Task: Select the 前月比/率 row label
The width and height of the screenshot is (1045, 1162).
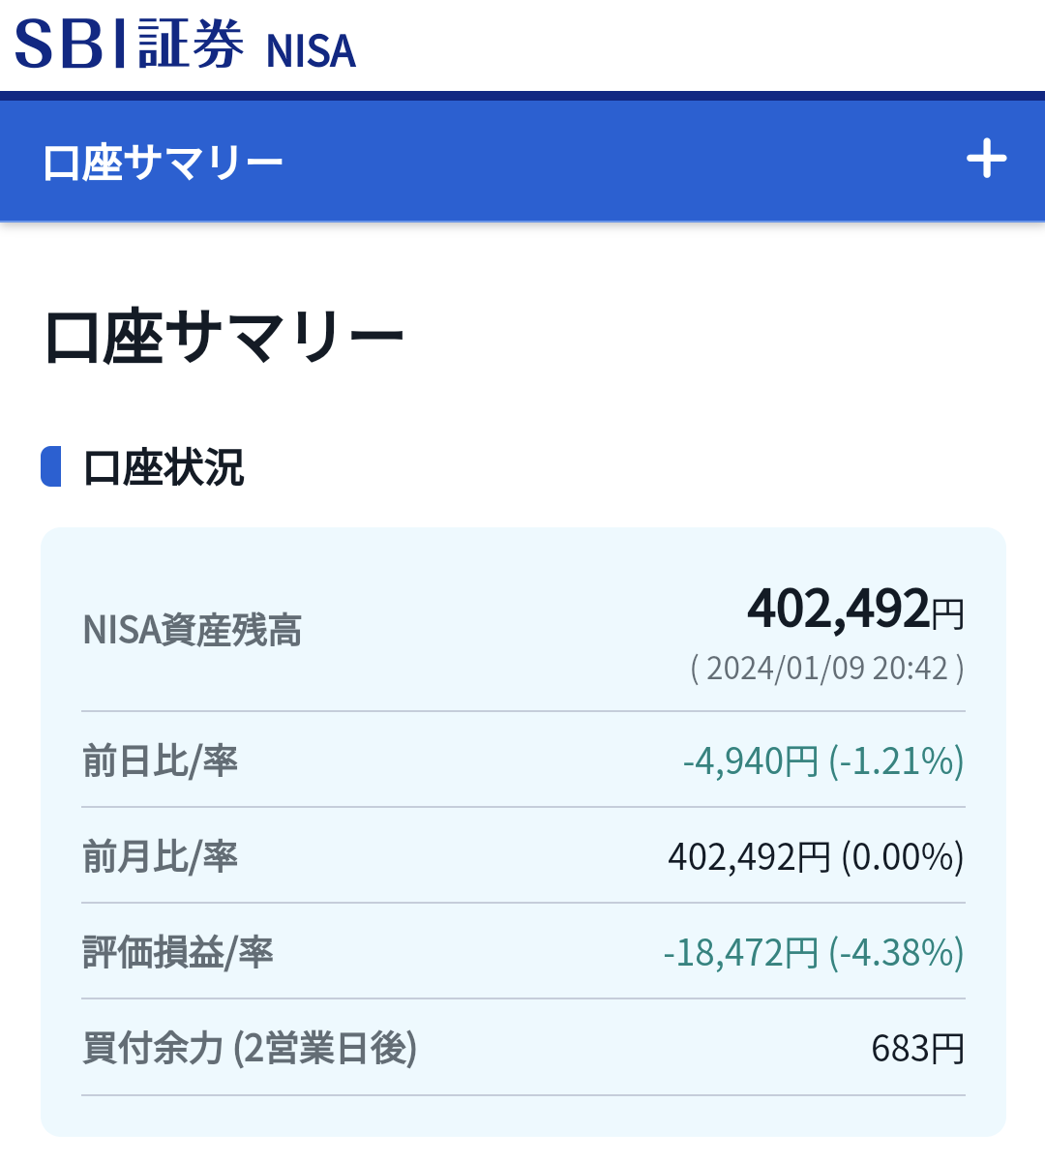Action: [160, 857]
